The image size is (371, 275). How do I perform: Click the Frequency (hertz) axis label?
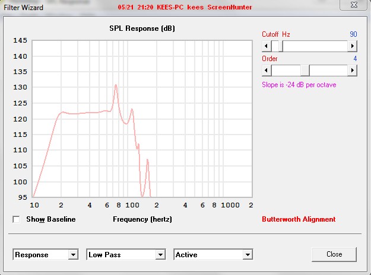[142, 219]
